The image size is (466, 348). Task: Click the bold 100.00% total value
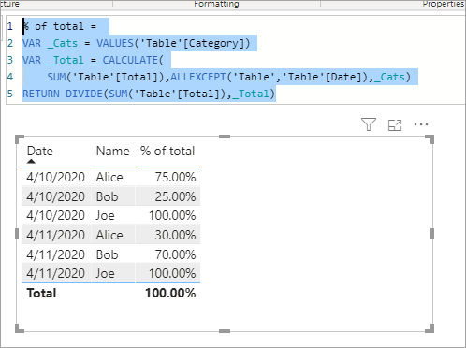click(170, 293)
